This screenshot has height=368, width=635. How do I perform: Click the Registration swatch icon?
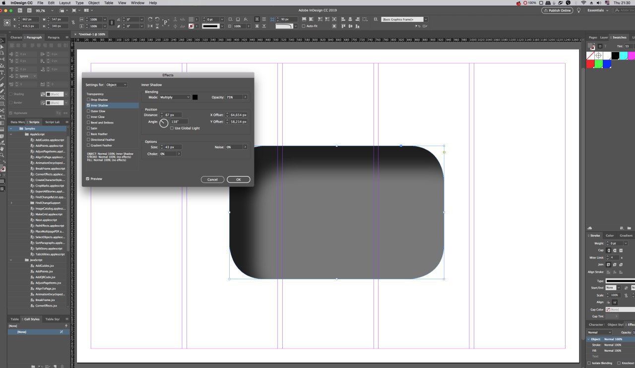[x=598, y=56]
